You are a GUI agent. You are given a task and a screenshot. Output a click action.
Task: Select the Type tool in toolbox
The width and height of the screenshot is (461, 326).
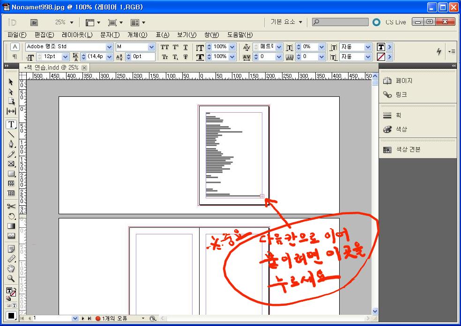click(x=11, y=124)
